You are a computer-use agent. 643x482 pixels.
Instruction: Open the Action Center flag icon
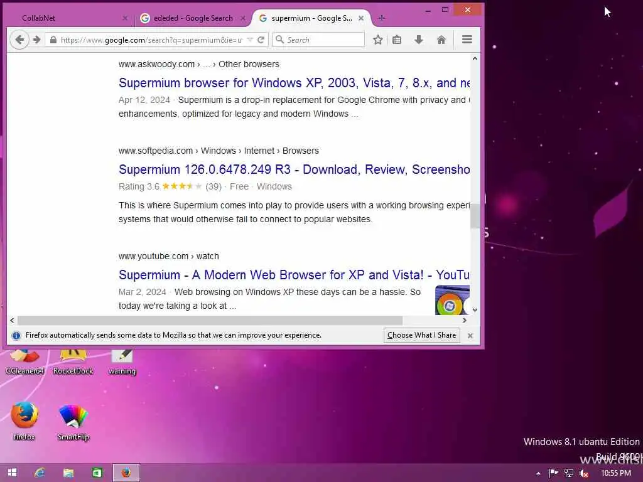click(x=553, y=473)
